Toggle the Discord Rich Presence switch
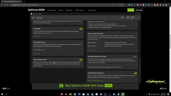This screenshot has height=96, width=171. (135, 73)
